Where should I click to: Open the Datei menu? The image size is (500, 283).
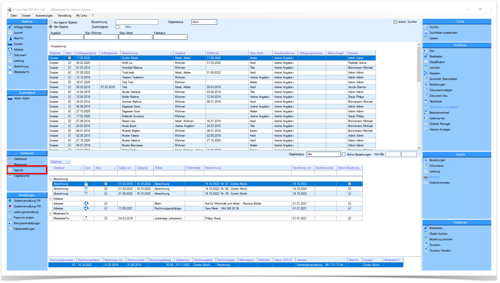14,16
